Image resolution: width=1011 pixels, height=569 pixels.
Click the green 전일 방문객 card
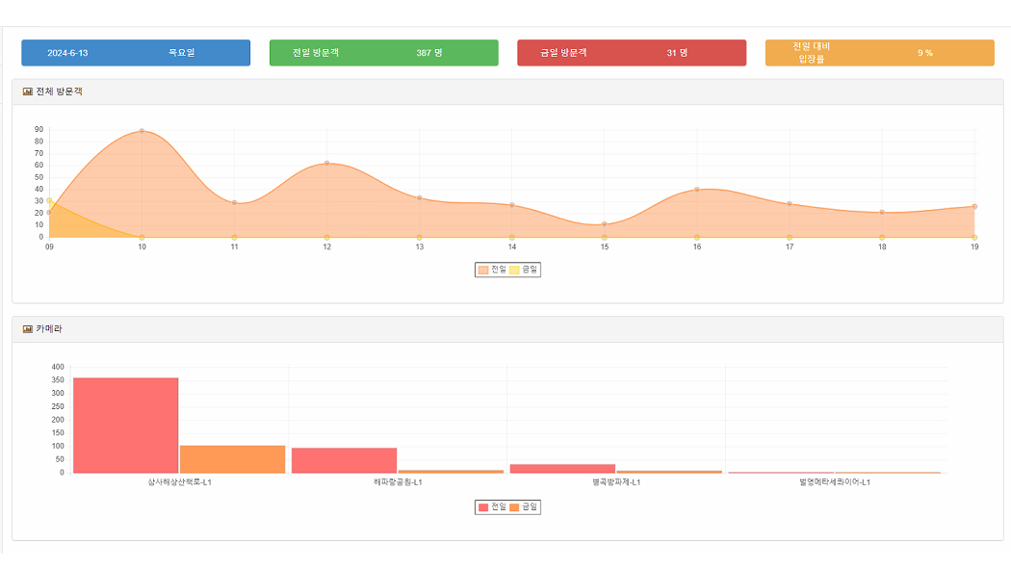point(383,53)
